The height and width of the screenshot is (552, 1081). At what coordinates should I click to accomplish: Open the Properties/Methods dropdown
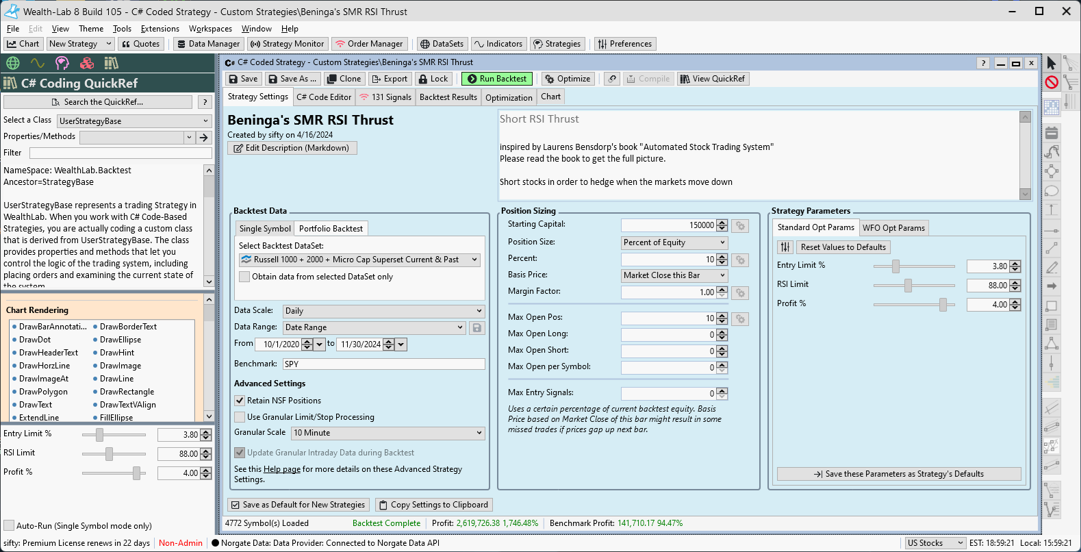click(x=137, y=138)
